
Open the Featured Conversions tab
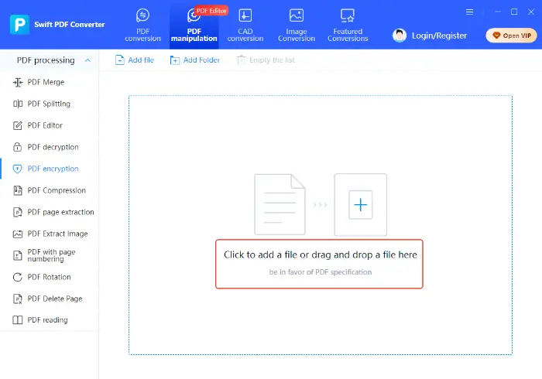point(348,26)
